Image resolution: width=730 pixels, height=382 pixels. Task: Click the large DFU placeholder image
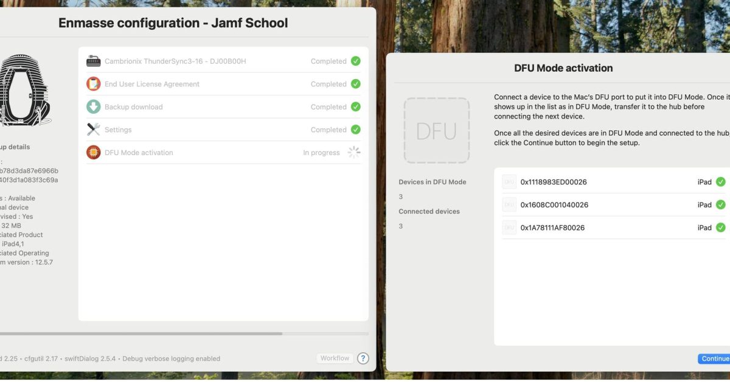[x=436, y=130]
